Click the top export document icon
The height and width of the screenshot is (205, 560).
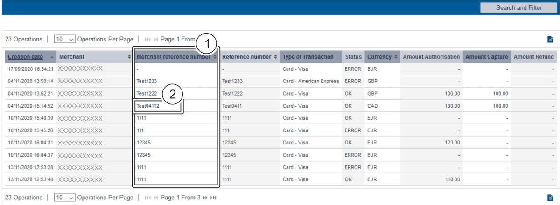tap(550, 40)
